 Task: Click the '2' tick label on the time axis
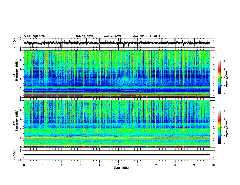pos(62,165)
